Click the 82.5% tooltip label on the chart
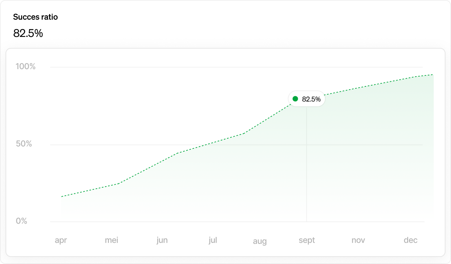The image size is (451, 264). pyautogui.click(x=311, y=99)
